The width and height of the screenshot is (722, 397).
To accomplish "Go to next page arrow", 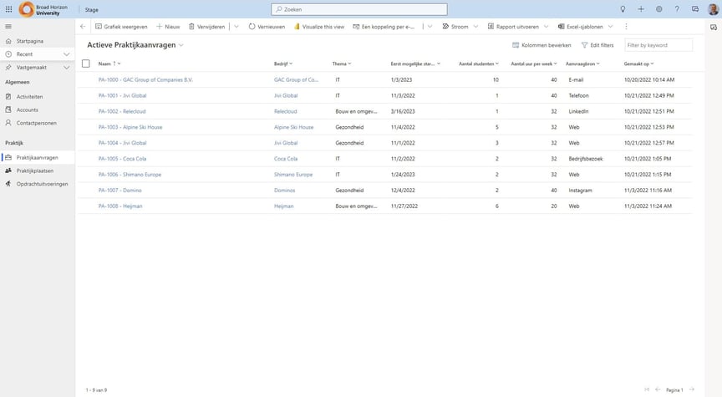I will pyautogui.click(x=692, y=389).
